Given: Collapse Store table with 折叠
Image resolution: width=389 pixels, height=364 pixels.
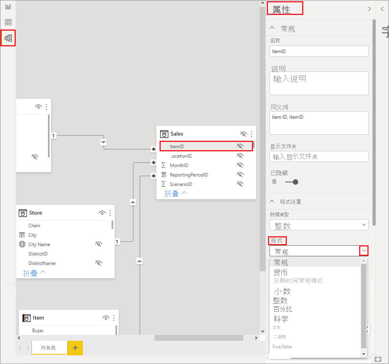Looking at the screenshot, I should [34, 273].
